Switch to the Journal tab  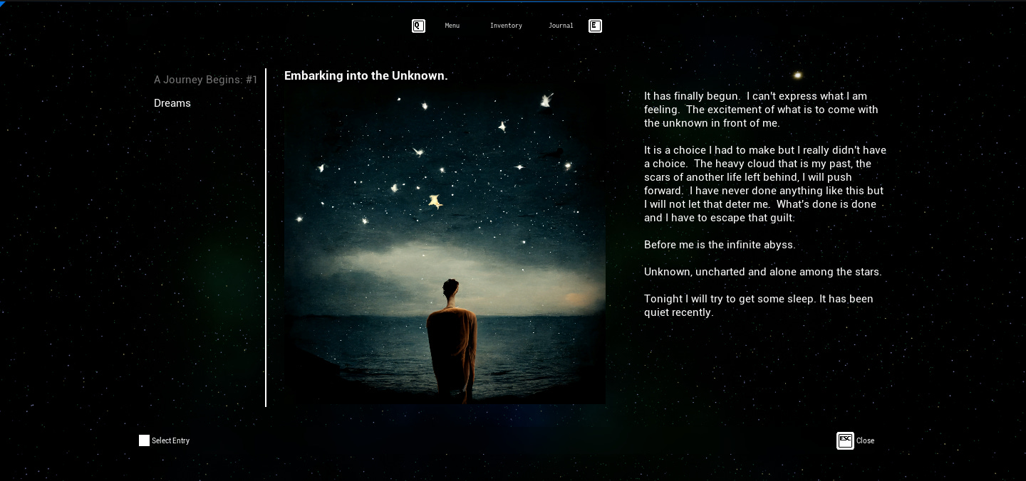coord(561,26)
